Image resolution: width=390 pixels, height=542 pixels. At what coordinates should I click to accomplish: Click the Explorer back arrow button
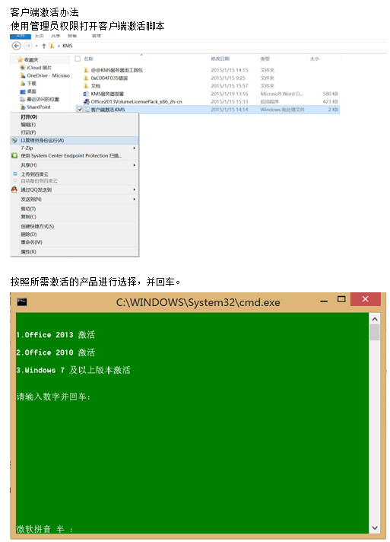click(x=16, y=46)
